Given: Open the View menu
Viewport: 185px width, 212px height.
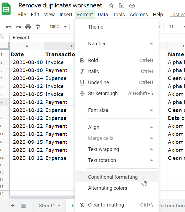Looking at the screenshot, I should click(49, 15).
